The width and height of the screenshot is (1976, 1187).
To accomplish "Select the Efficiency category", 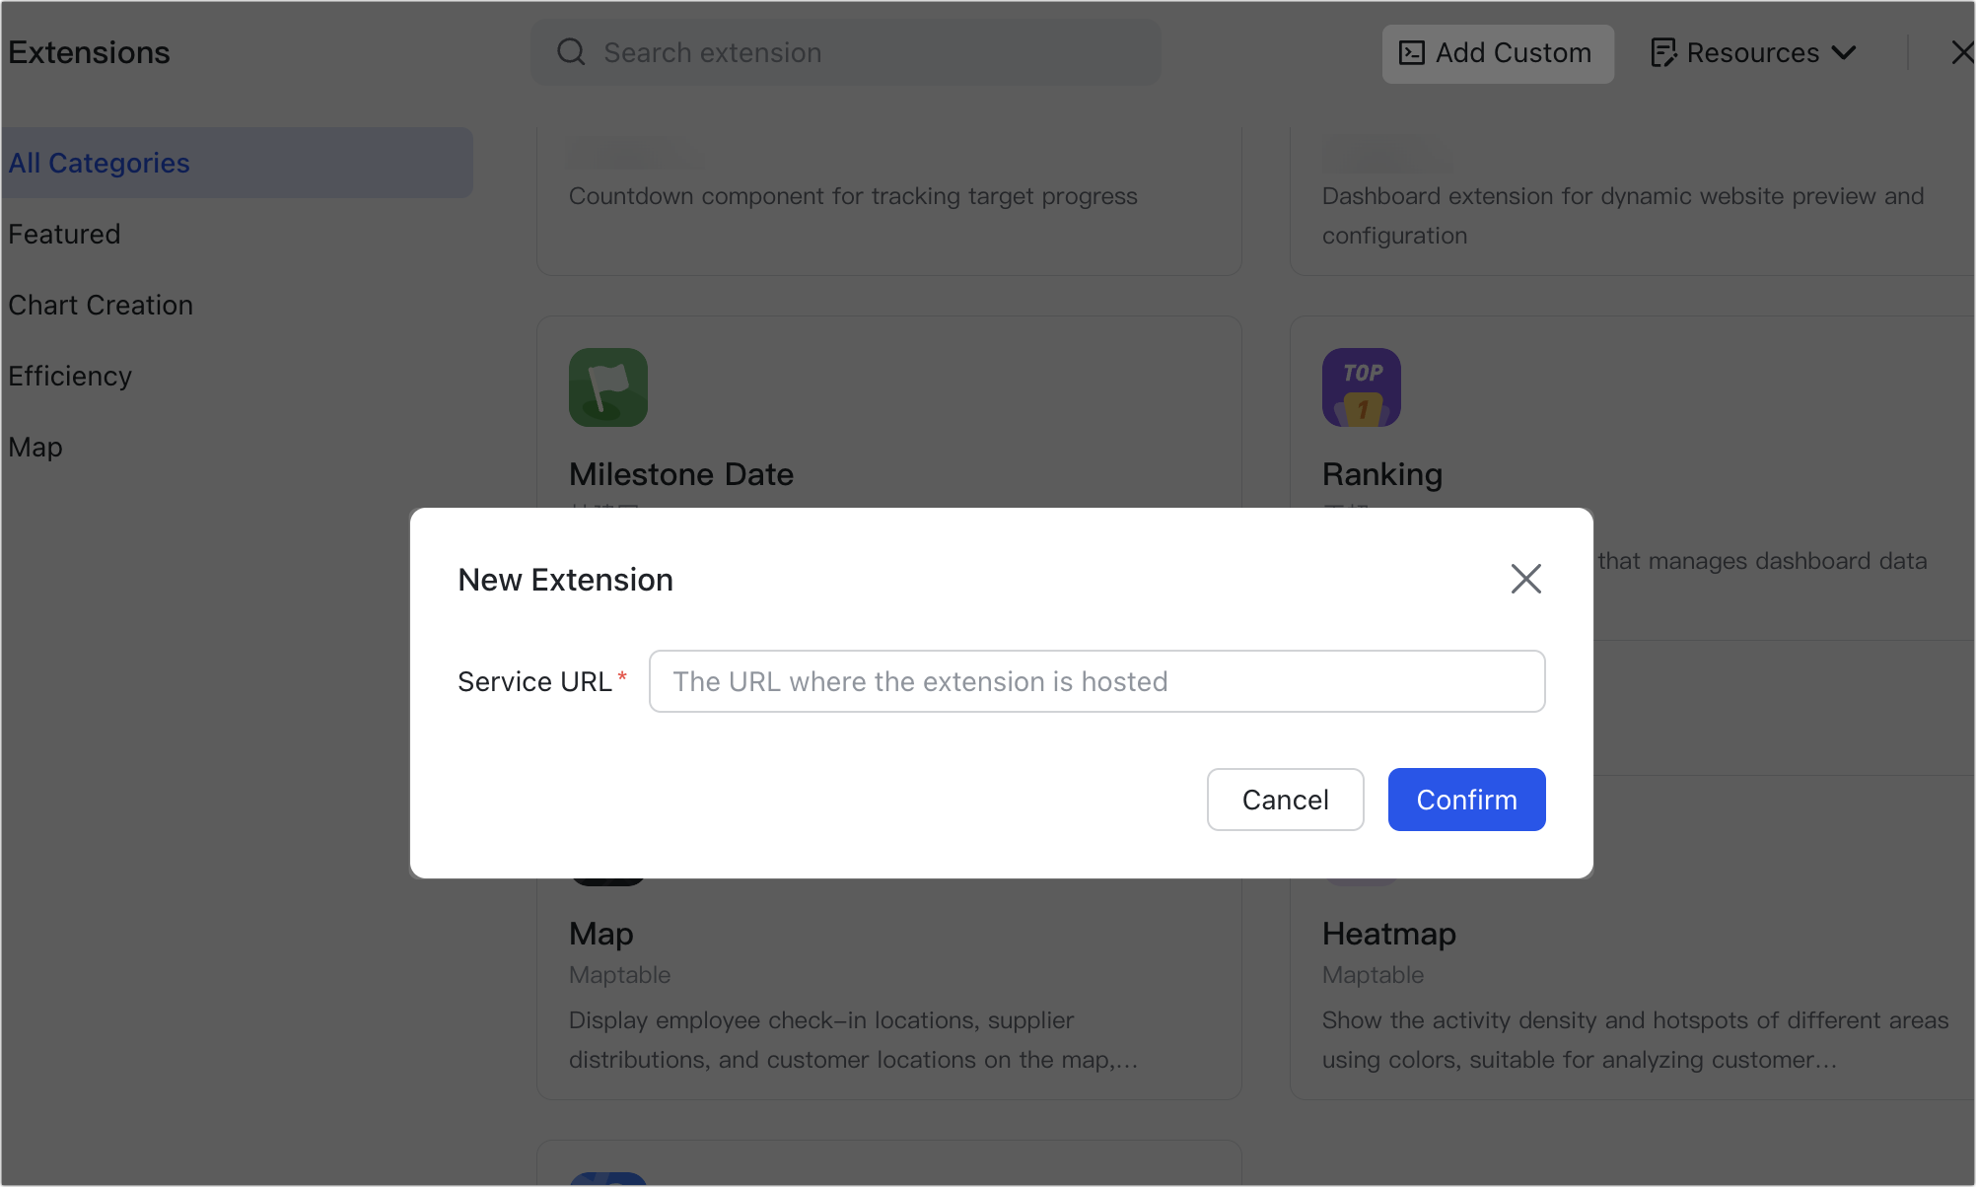I will (70, 376).
